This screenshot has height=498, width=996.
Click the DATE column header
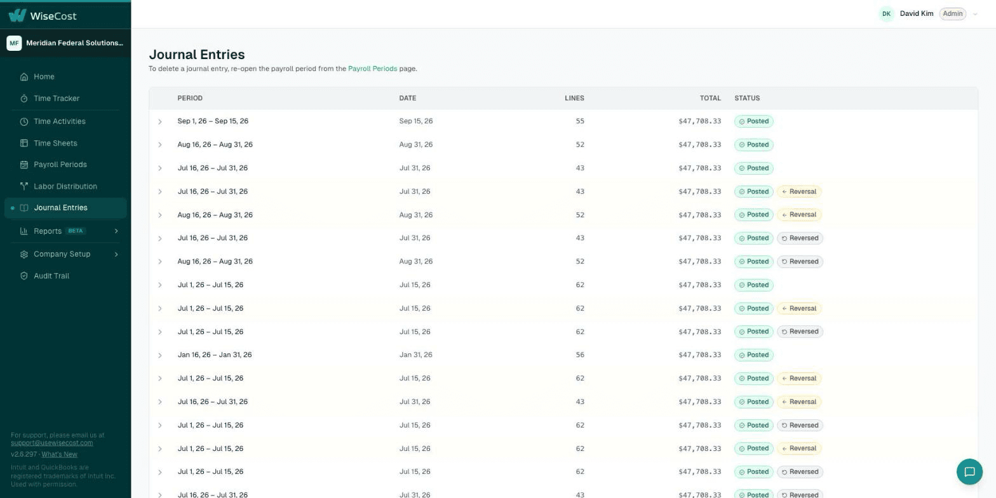coord(408,98)
